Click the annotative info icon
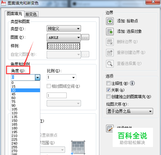The height and width of the screenshot is (155, 161). pyautogui.click(x=132, y=83)
